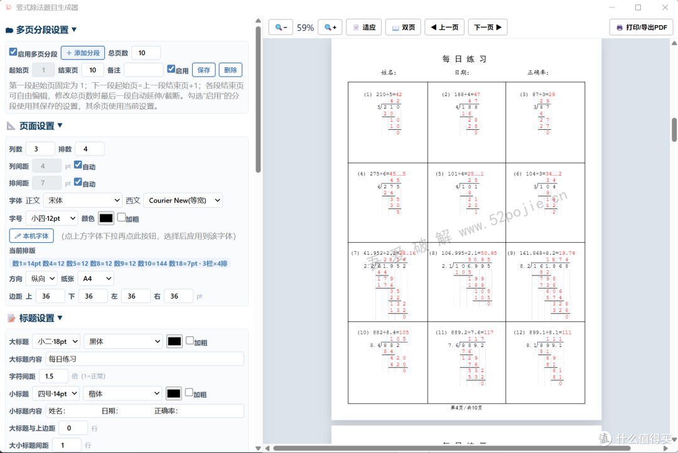The image size is (678, 453).
Task: Switch to double page 双页 view
Action: [404, 27]
